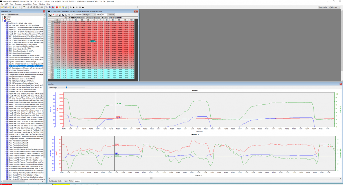
Task: Click the 3D globe icon in VE table toolbar
Action: tap(60, 15)
